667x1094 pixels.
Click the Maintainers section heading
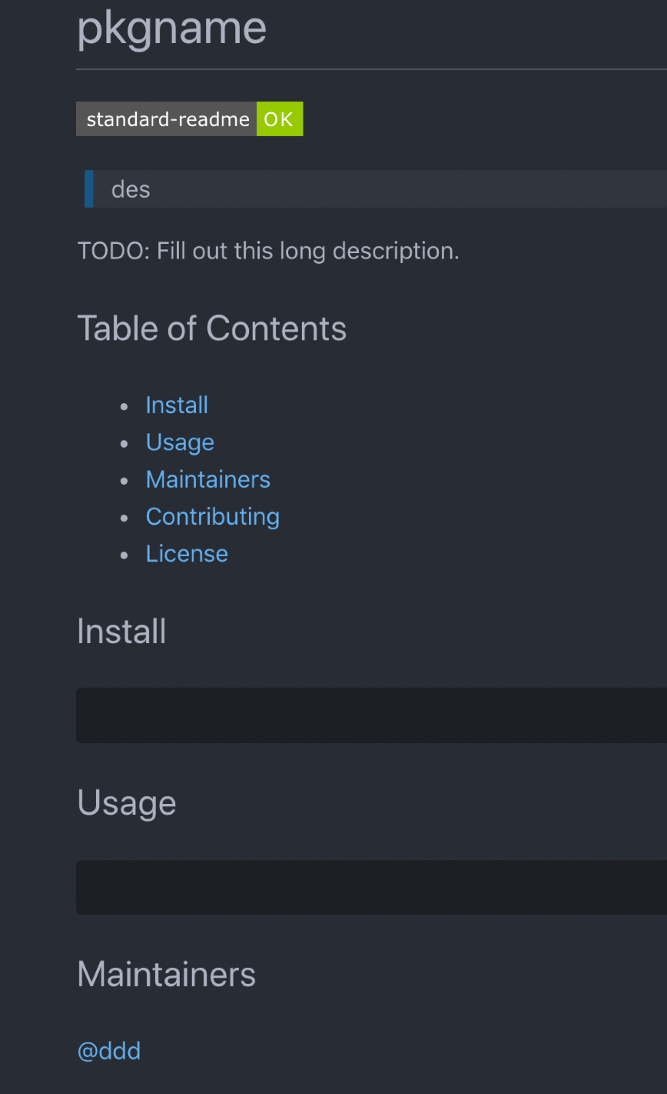[166, 975]
